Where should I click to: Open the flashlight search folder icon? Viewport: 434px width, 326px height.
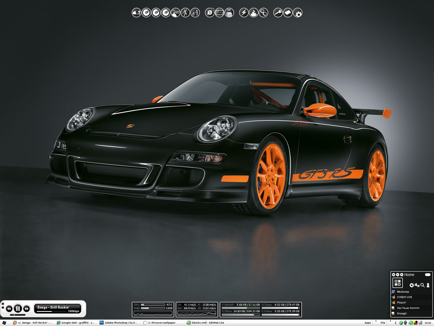[175, 12]
